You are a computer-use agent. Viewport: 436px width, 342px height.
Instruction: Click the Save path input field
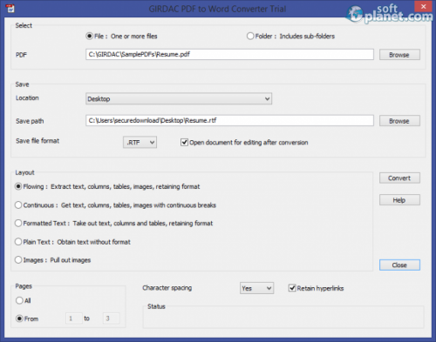pyautogui.click(x=229, y=121)
